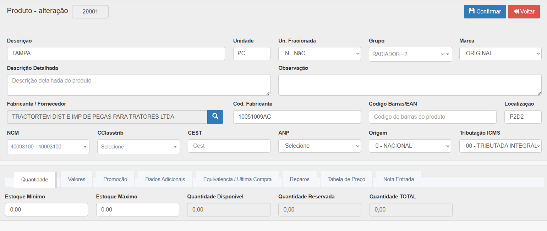Click the product code 29901 box
Image resolution: width=547 pixels, height=231 pixels.
coord(90,11)
